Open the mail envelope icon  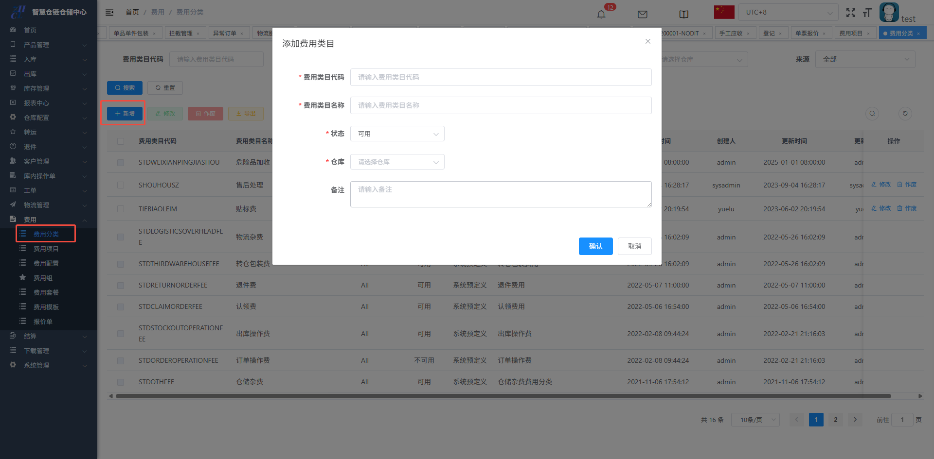point(642,15)
